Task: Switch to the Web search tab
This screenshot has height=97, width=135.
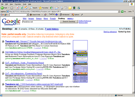Action: coord(25,19)
